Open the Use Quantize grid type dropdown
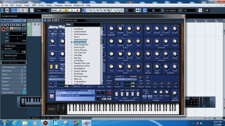Image resolution: width=225 pixels, height=126 pixels. 171,10
